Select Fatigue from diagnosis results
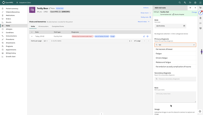This screenshot has width=203, height=115. point(175,54)
